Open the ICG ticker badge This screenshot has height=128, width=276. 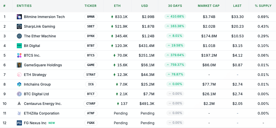(x=91, y=84)
